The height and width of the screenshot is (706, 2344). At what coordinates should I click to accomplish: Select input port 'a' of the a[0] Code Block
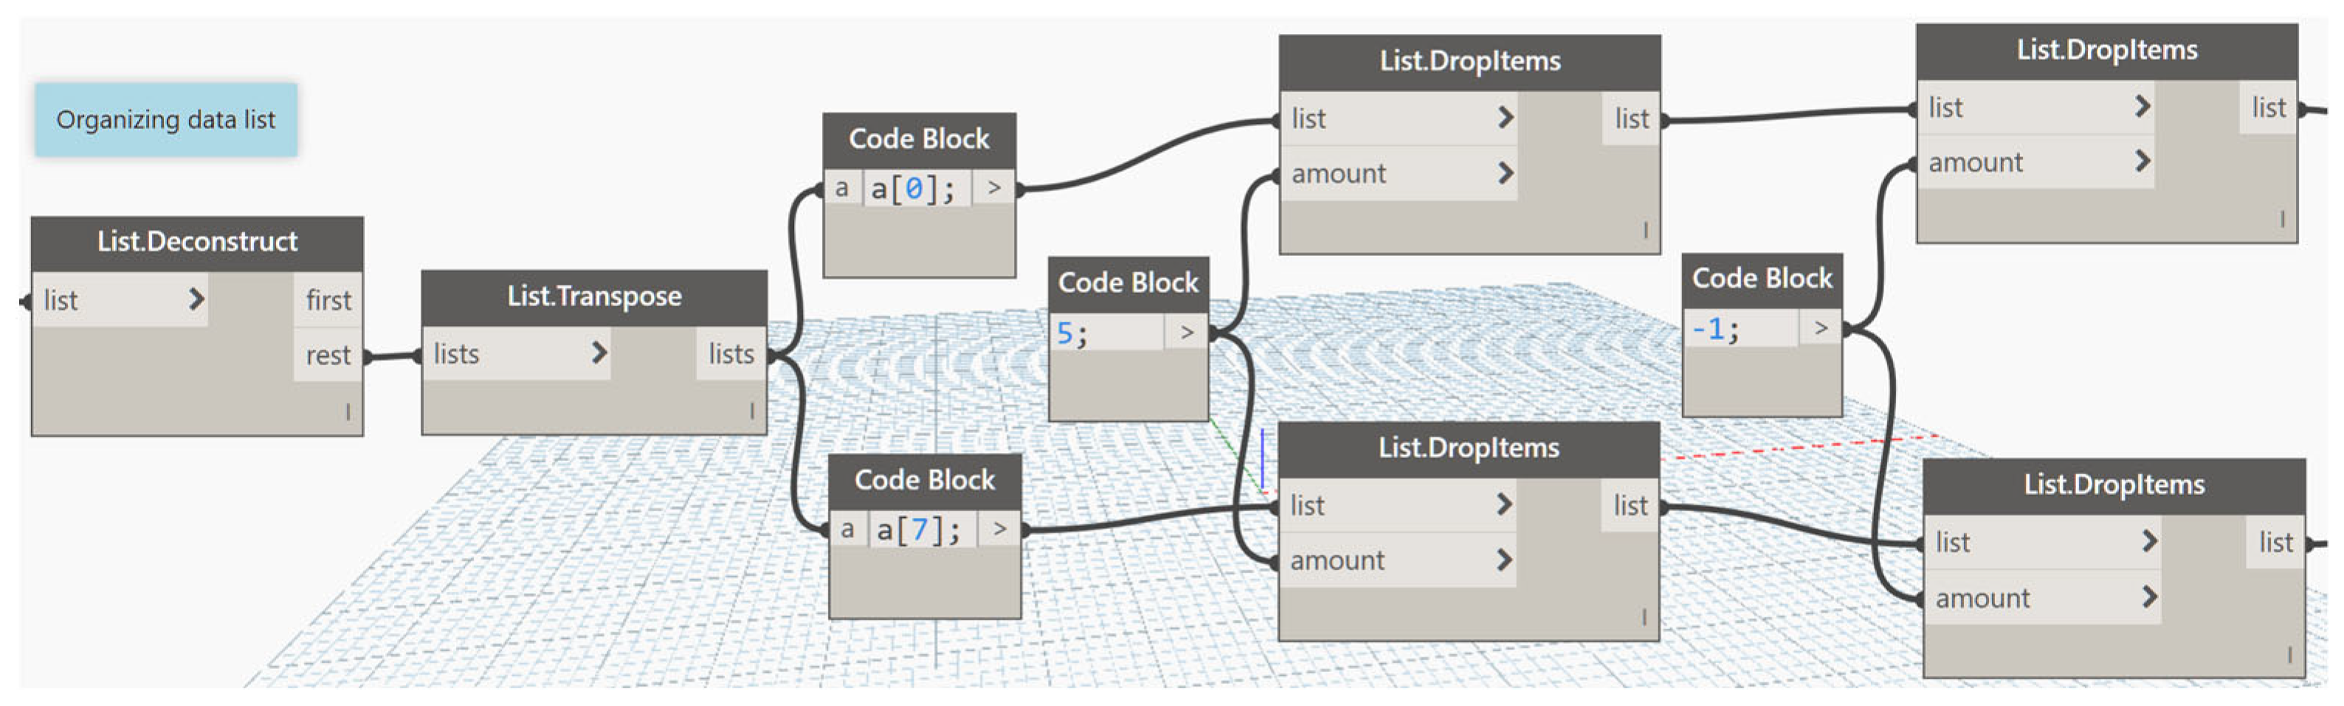(841, 188)
